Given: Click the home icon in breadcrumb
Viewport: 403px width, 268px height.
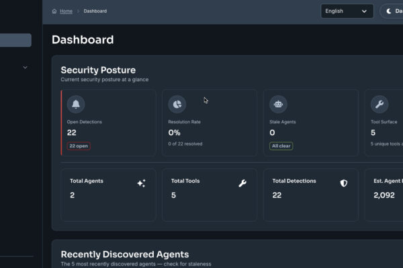Looking at the screenshot, I should [x=54, y=11].
